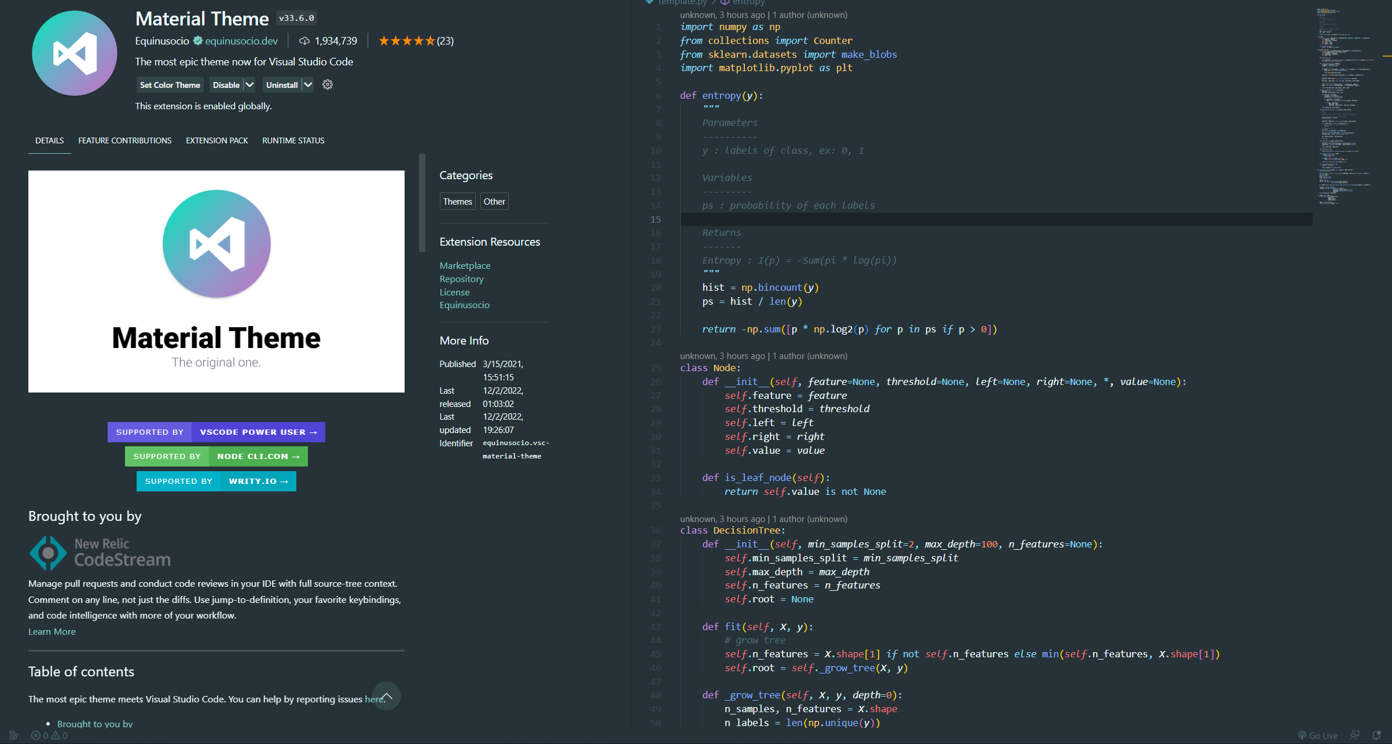The height and width of the screenshot is (744, 1392).
Task: Open the feedback person icon in status bar
Action: [1354, 735]
